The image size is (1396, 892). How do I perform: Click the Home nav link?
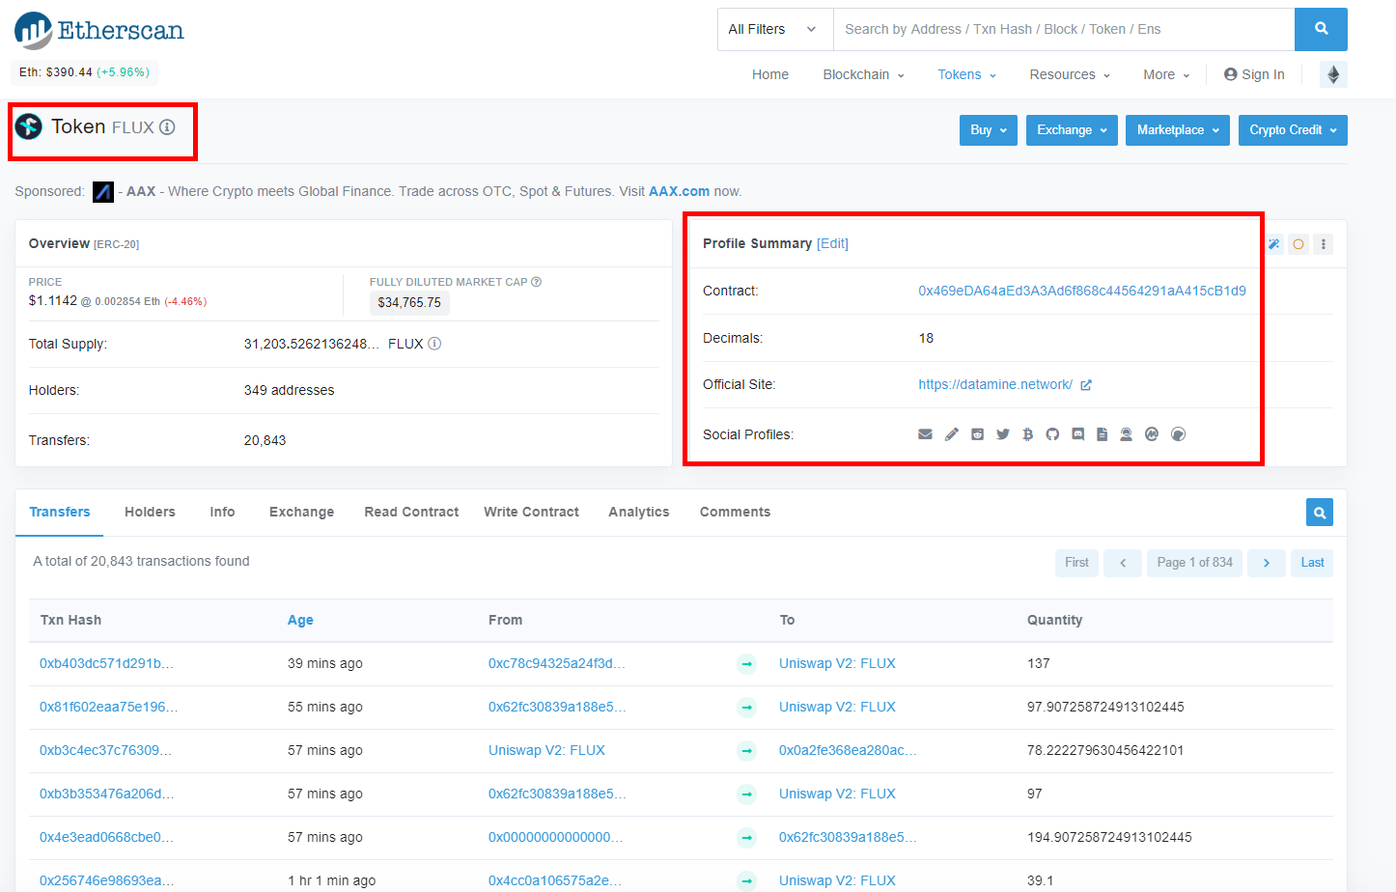(x=770, y=74)
